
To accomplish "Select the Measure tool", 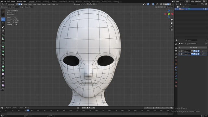I will tap(3, 39).
